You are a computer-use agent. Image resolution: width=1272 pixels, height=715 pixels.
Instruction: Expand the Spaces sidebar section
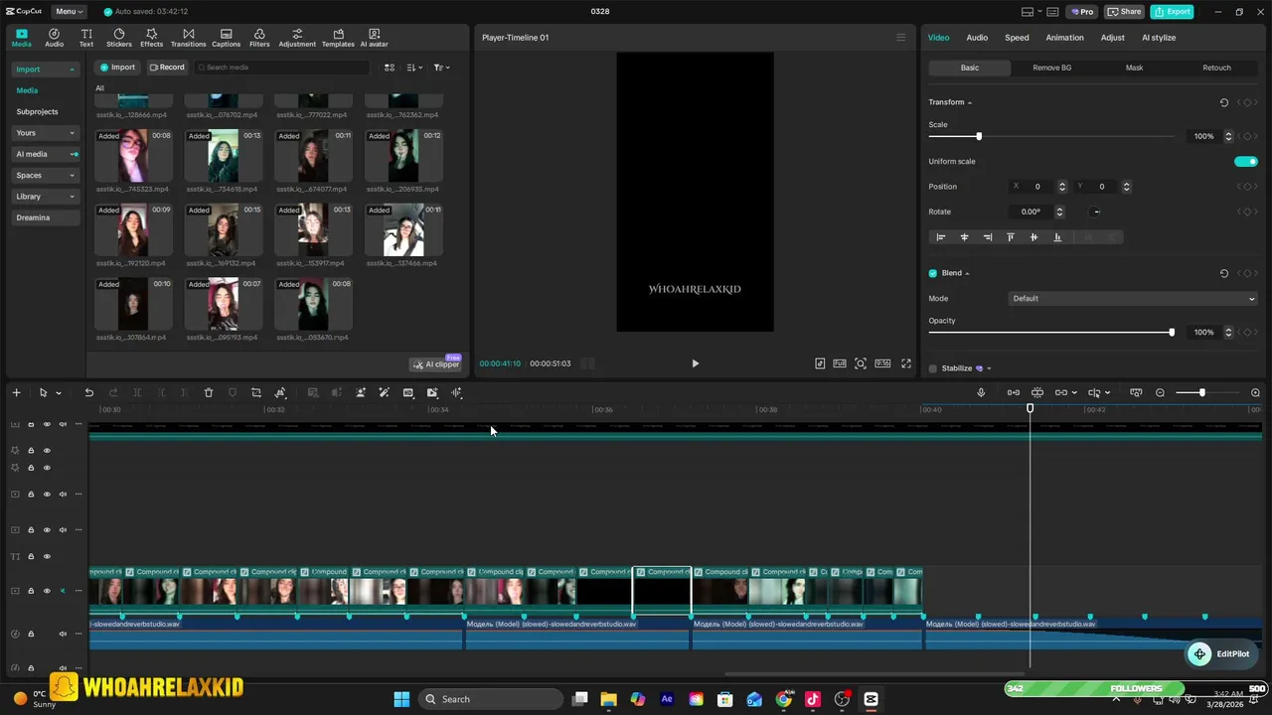(x=46, y=176)
